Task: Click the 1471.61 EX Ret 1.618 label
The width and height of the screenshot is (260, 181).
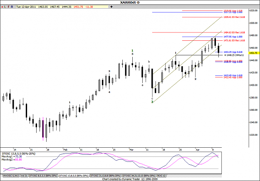Action: pos(234,40)
